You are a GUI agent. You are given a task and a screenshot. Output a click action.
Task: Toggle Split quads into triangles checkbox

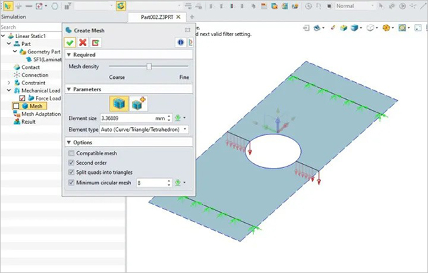tap(72, 172)
